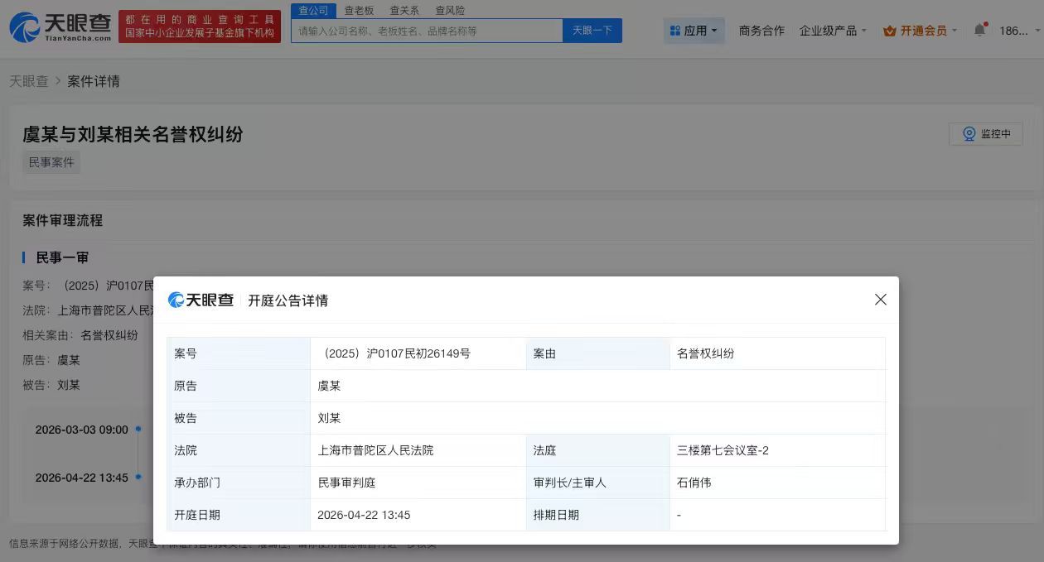Click inside the company search input field
This screenshot has height=562, width=1044.
(x=427, y=30)
